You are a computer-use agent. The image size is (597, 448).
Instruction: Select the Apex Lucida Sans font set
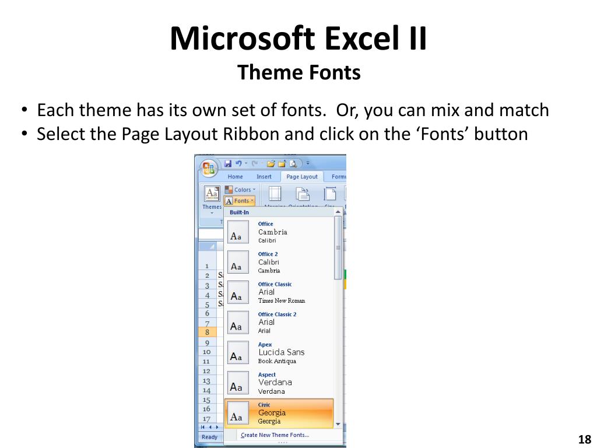coord(279,353)
